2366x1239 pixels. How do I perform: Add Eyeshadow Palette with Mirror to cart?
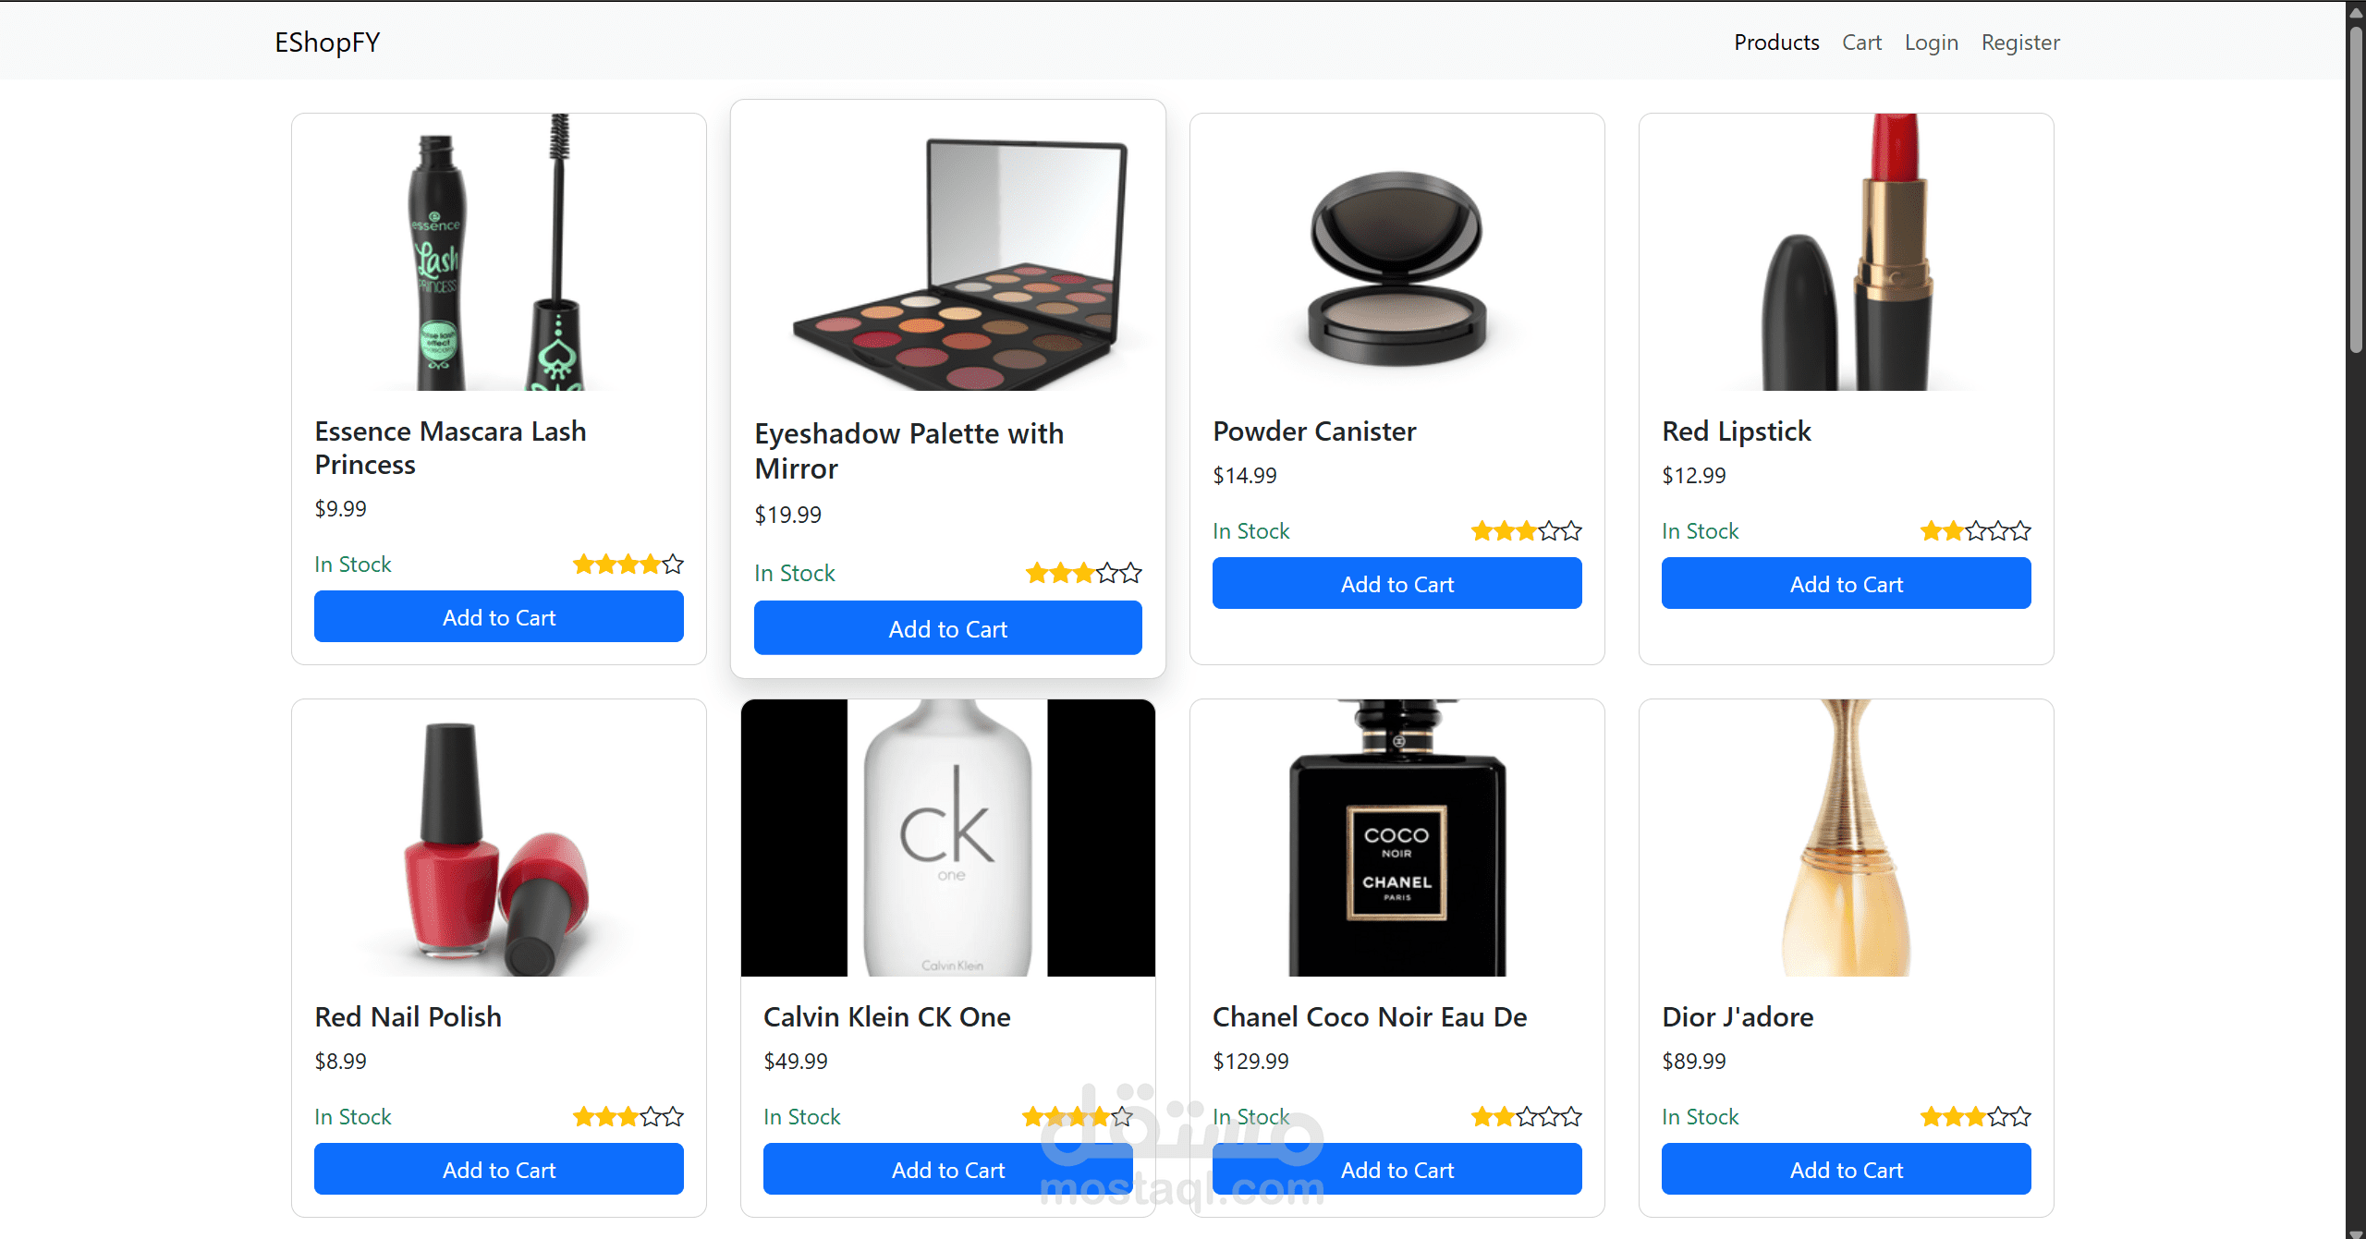(947, 628)
